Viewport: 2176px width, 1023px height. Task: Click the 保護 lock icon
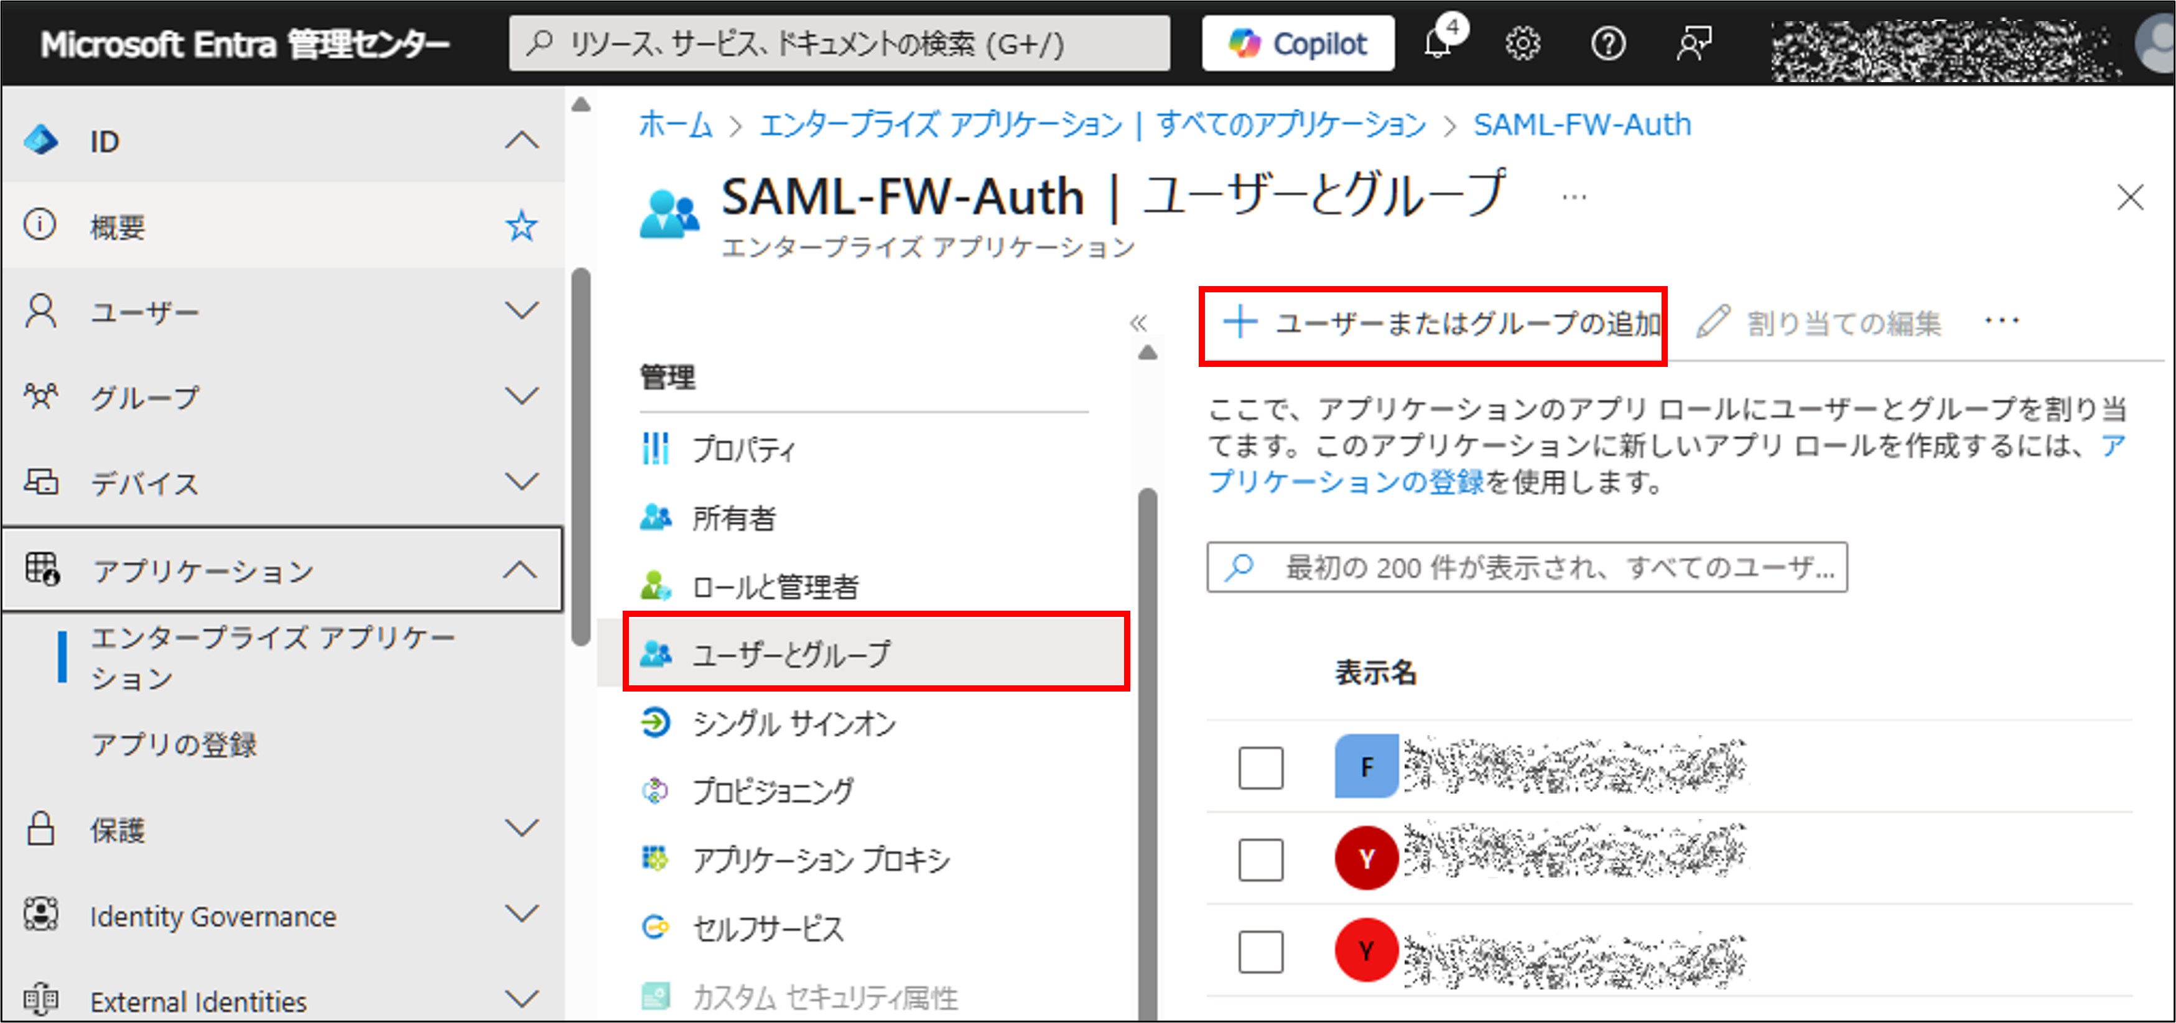[x=40, y=829]
